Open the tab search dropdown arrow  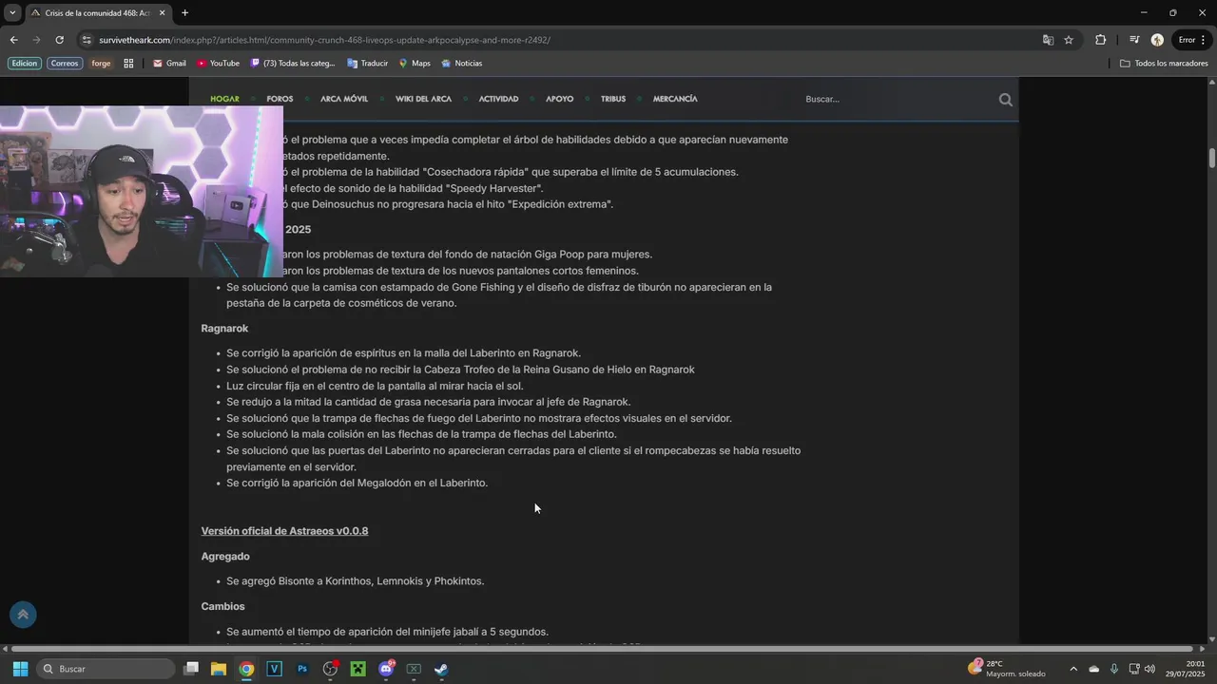[12, 12]
